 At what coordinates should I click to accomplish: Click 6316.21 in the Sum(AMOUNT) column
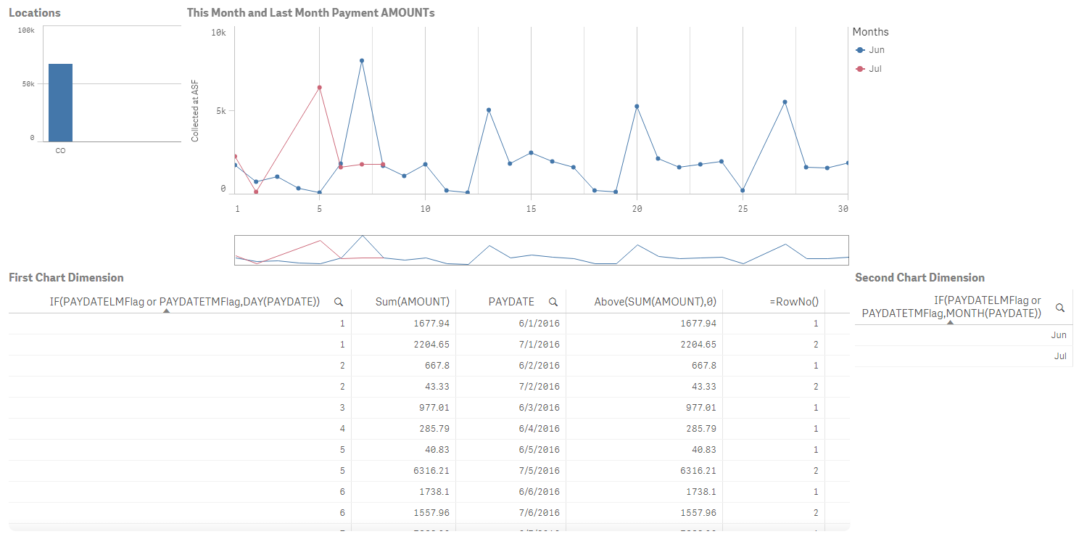(432, 471)
